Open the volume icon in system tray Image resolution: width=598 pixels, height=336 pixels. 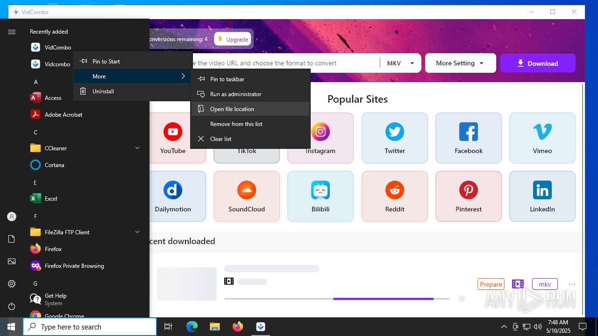click(x=538, y=327)
